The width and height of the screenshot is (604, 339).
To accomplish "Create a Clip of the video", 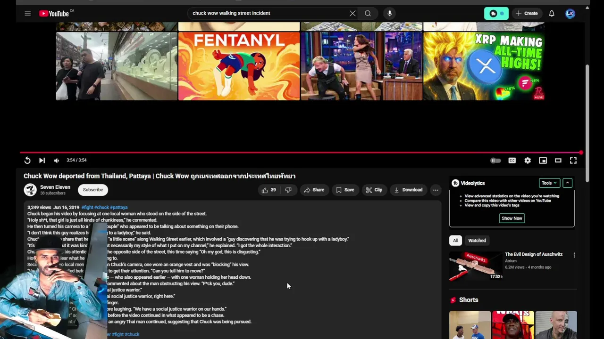I will click(374, 190).
